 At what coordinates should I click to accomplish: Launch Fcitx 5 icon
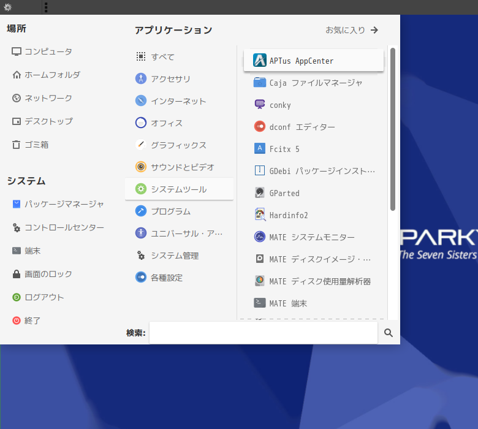pos(260,148)
